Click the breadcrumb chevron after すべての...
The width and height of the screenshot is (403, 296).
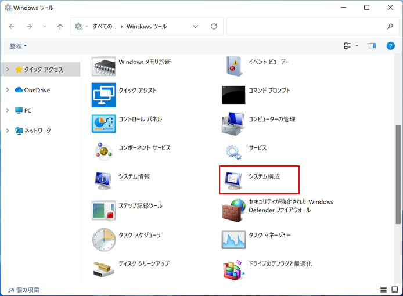tap(121, 27)
